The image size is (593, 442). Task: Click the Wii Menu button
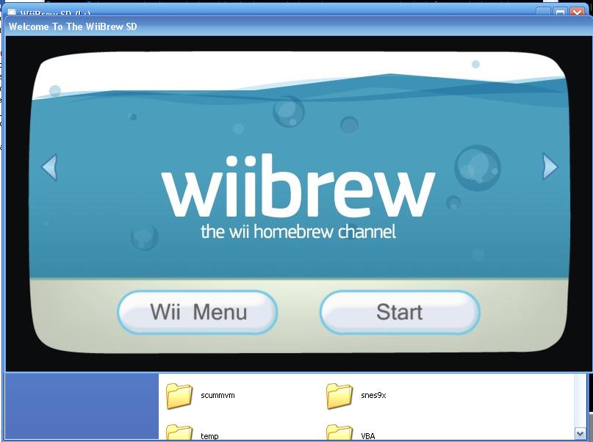pos(198,312)
